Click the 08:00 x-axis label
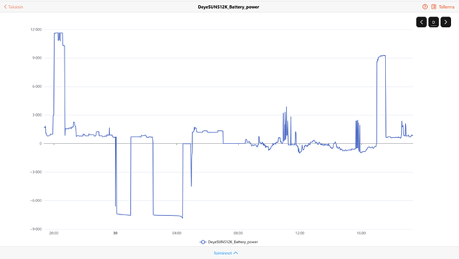The image size is (459, 259). (238, 233)
